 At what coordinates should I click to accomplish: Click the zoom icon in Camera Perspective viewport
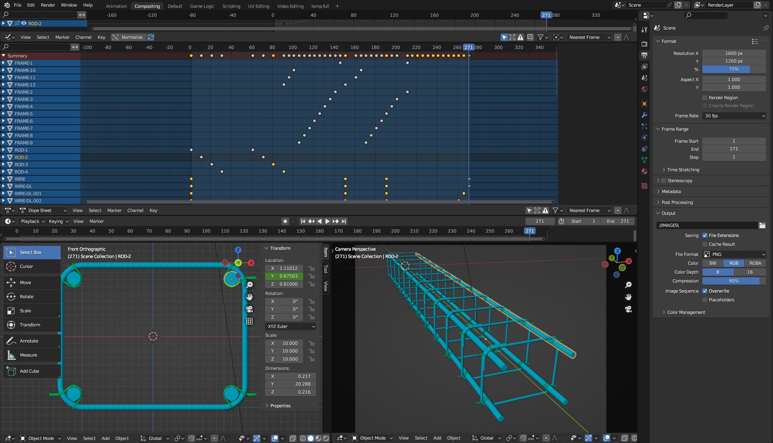pyautogui.click(x=628, y=285)
